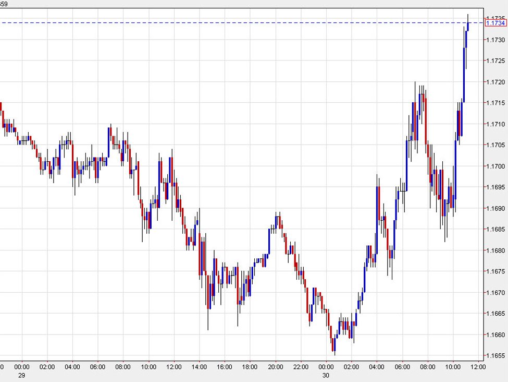The height and width of the screenshot is (382, 508).
Task: Click the 1.1730 price axis label
Action: click(494, 40)
